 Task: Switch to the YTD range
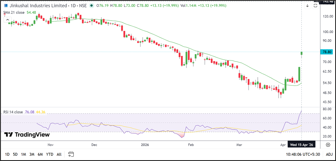pos(50,154)
